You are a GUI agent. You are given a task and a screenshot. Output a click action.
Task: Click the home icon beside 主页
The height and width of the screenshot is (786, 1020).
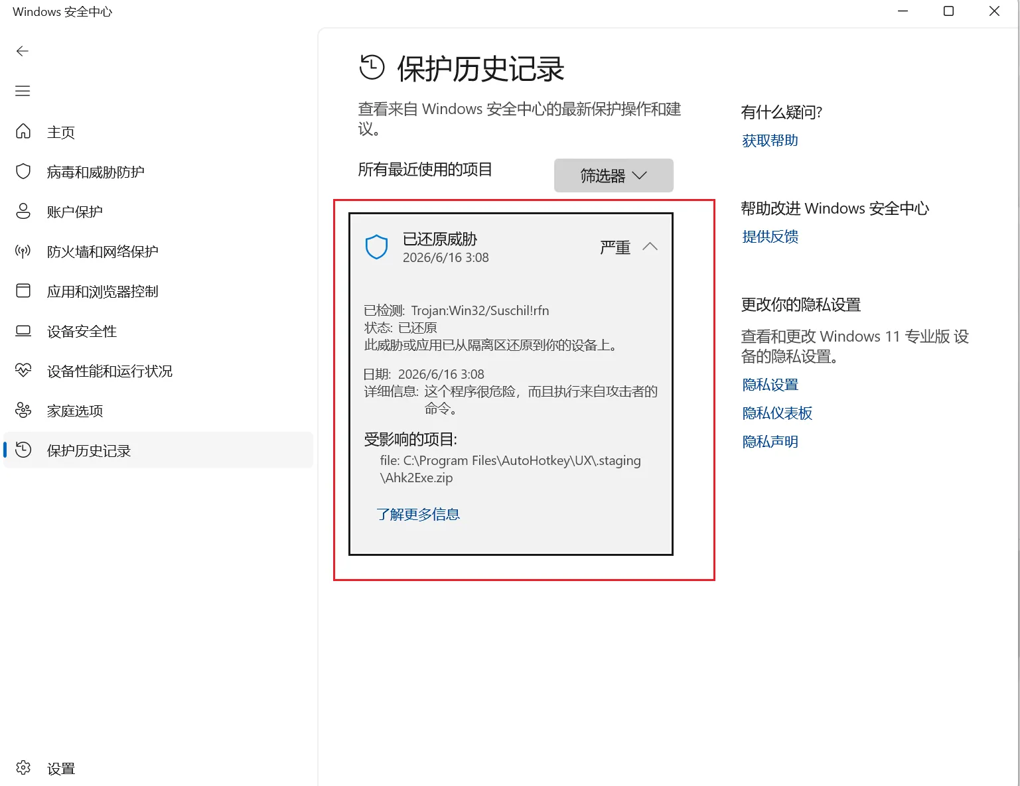[23, 131]
